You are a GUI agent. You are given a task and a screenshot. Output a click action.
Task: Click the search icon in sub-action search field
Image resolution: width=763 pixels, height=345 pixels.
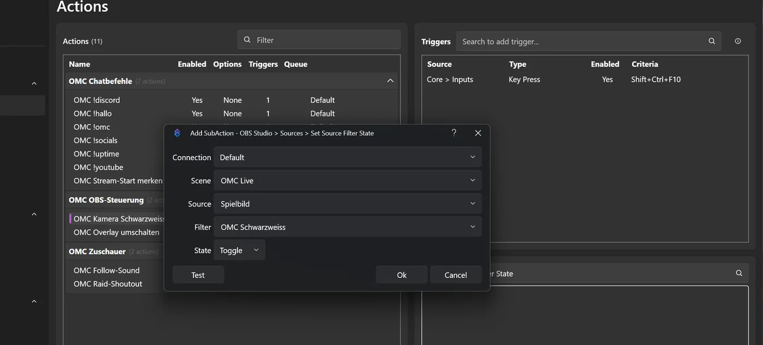coord(739,274)
